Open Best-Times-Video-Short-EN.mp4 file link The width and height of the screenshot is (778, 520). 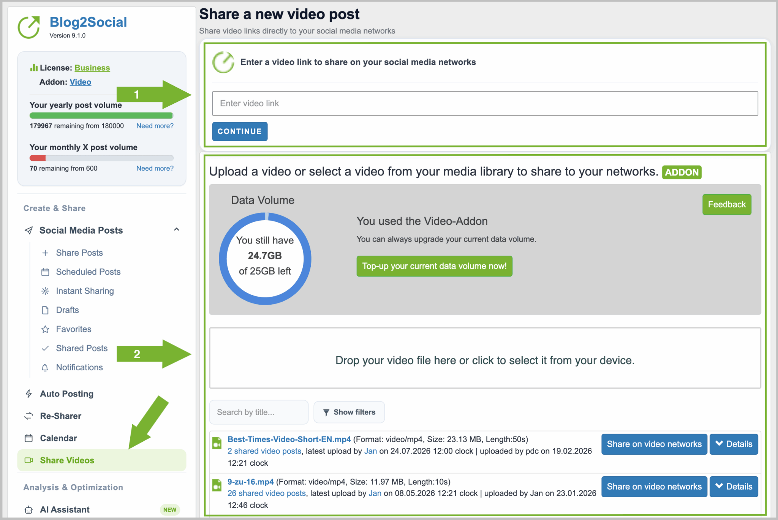pyautogui.click(x=289, y=439)
